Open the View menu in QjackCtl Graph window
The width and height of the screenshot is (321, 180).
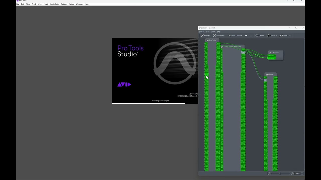tap(213, 31)
